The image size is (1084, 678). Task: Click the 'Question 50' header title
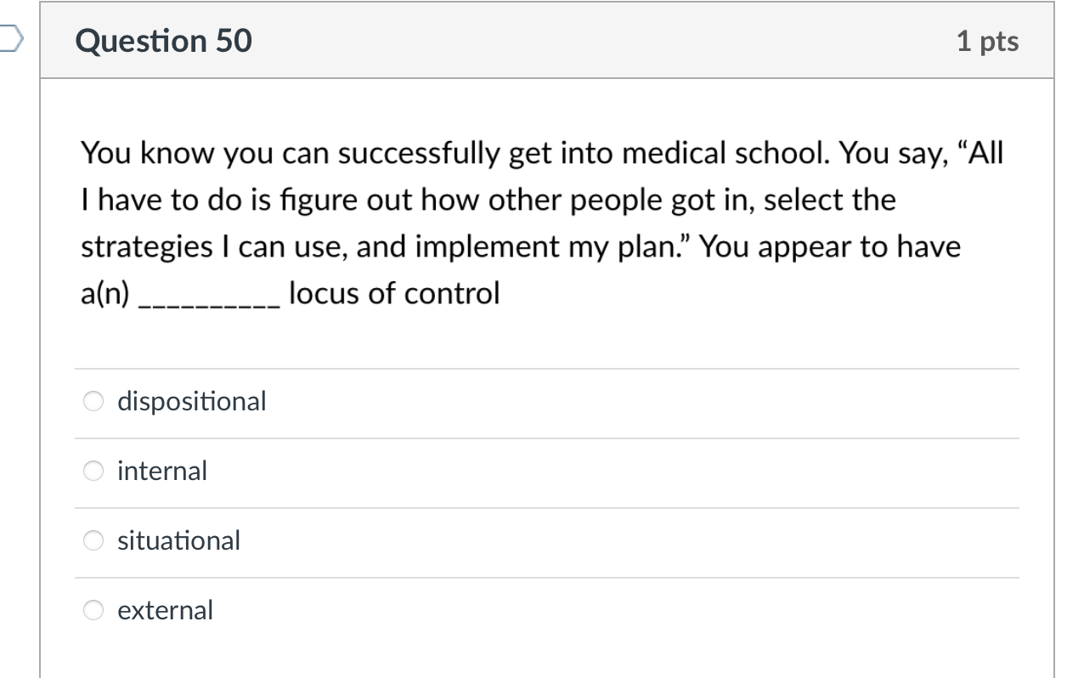pos(164,40)
